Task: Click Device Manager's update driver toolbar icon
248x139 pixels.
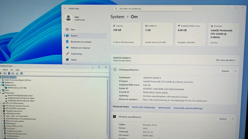Action: [17, 73]
